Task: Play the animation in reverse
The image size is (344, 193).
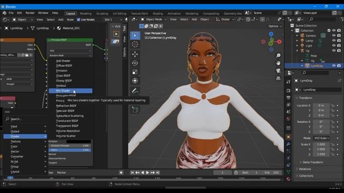Action: coord(142,173)
